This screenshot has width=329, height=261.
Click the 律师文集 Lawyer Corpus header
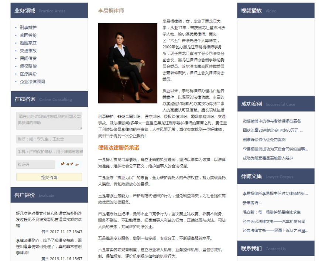click(276, 176)
